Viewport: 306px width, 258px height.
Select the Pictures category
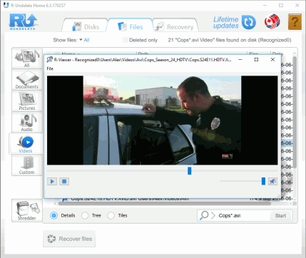coord(27,101)
